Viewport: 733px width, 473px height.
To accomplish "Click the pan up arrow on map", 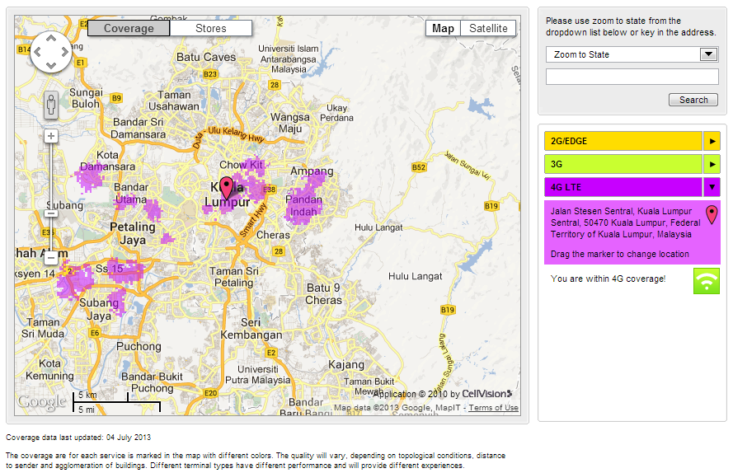I will pos(51,38).
